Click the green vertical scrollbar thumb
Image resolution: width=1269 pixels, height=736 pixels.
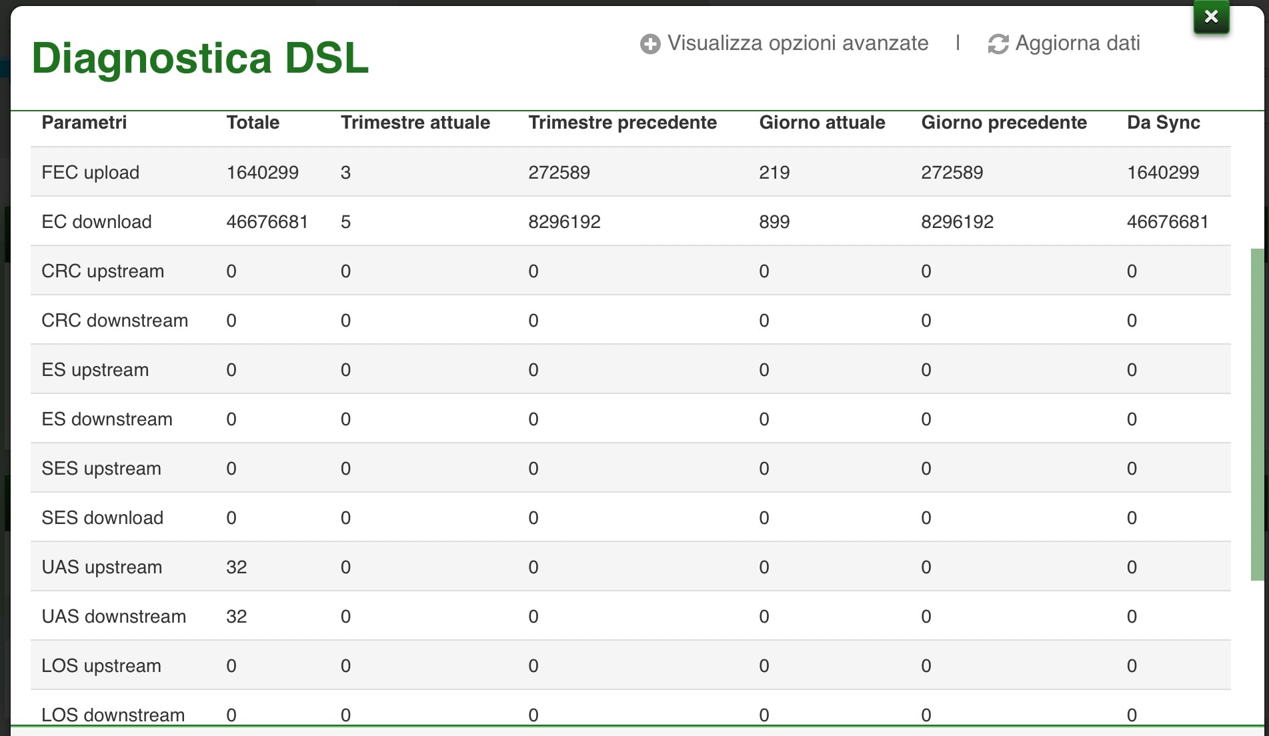(1257, 413)
